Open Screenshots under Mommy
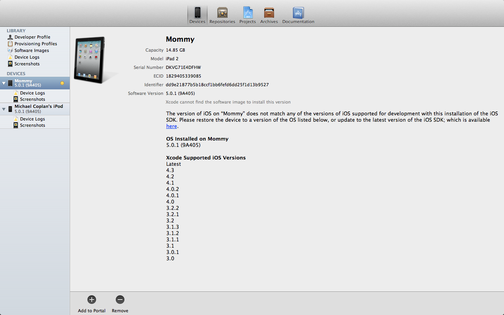Image resolution: width=504 pixels, height=315 pixels. (x=33, y=99)
